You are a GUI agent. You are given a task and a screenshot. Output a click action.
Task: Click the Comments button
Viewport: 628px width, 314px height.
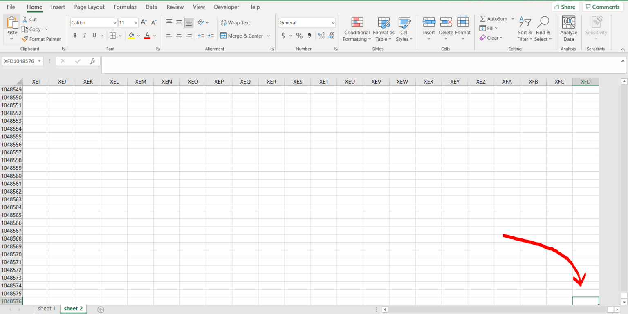602,7
